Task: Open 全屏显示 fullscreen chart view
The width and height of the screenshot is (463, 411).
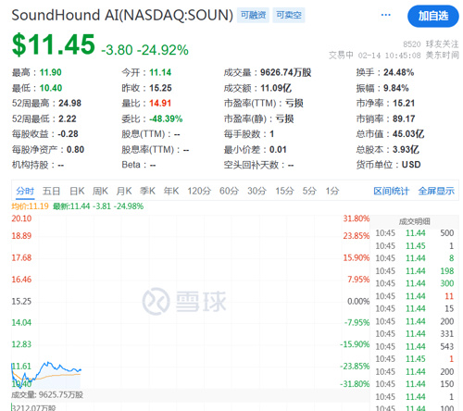Action: (436, 191)
